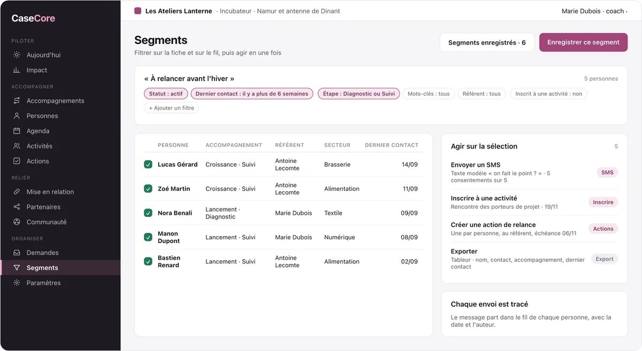This screenshot has width=642, height=351.
Task: Click the icon beside Communauté
Action: 17,222
